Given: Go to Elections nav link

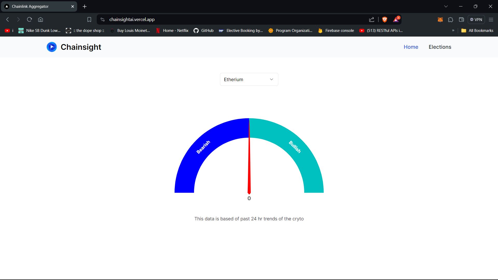Looking at the screenshot, I should click(x=440, y=47).
